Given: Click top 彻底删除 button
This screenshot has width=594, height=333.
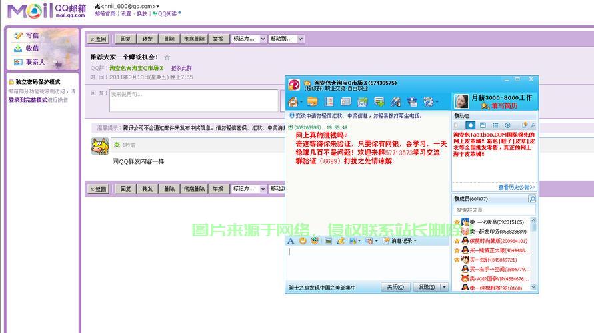Looking at the screenshot, I should click(x=195, y=39).
